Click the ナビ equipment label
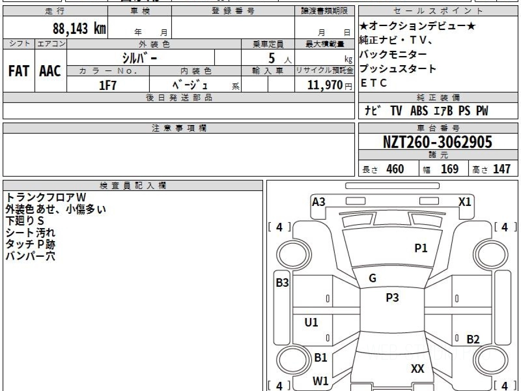This screenshot has height=391, width=521. click(373, 111)
